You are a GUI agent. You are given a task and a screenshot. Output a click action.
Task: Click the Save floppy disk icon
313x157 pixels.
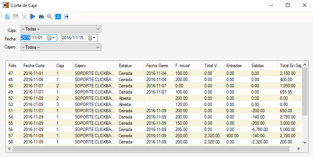point(16,17)
